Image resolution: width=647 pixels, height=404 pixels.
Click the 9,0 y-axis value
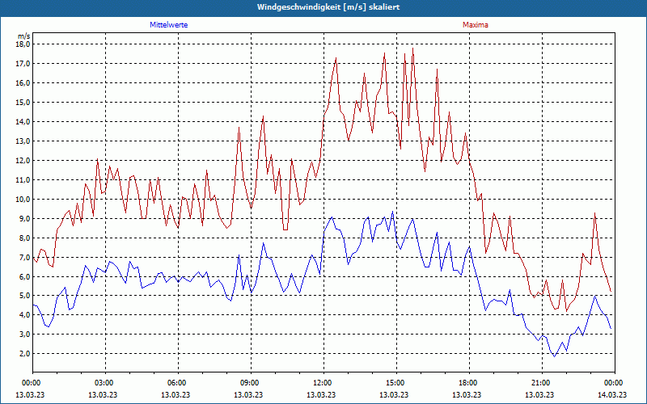tap(25, 218)
